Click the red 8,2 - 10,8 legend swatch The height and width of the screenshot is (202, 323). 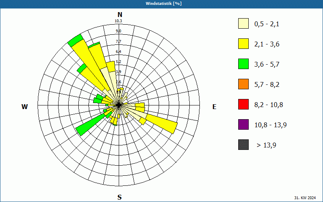(x=243, y=104)
